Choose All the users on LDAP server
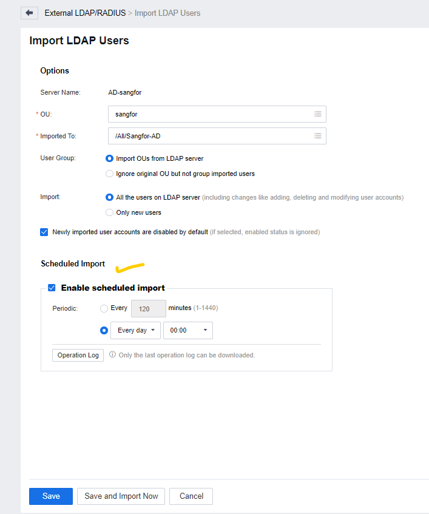This screenshot has height=514, width=429. pyautogui.click(x=109, y=197)
